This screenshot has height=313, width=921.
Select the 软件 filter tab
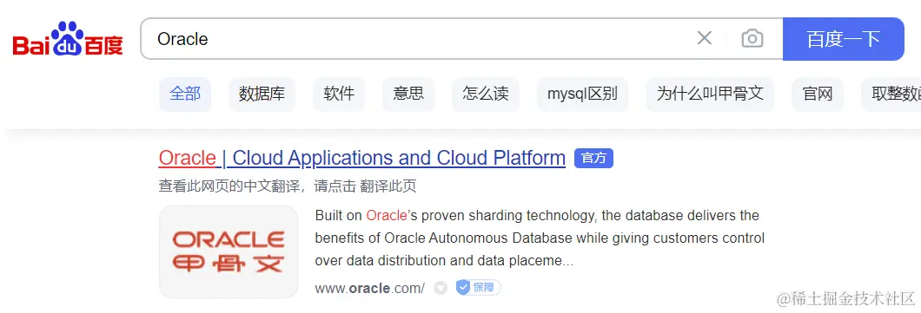click(339, 94)
